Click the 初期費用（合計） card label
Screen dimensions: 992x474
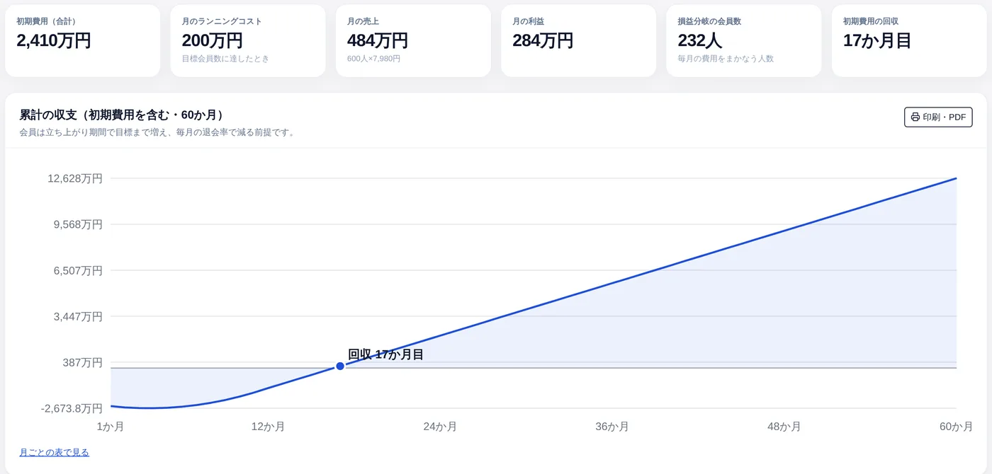47,21
